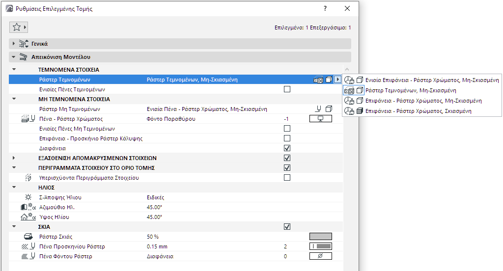This screenshot has width=503, height=271.
Task: Toggle the Ενιαίες Πένες Τεμνομένων checkbox
Action: point(287,89)
